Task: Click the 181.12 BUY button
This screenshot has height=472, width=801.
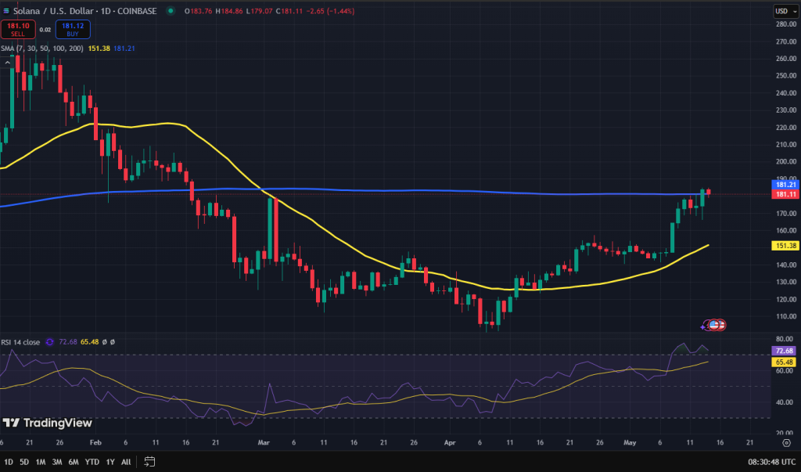Action: point(73,29)
